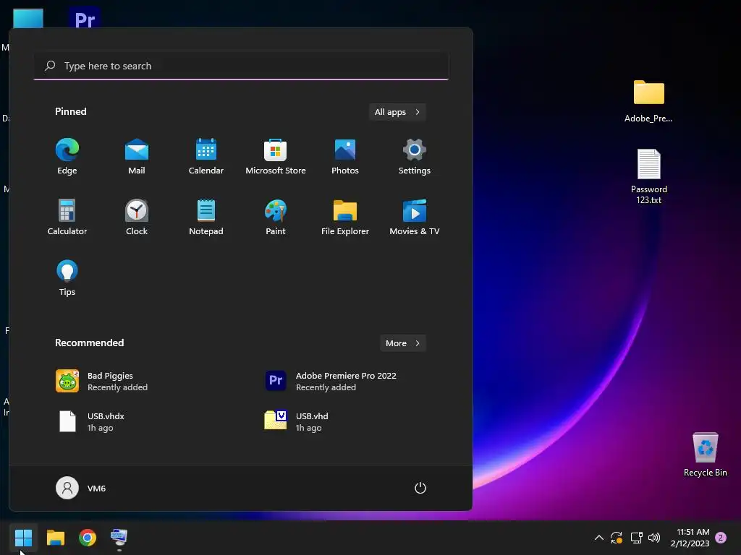Open the network status tray icon
Viewport: 741px width, 555px height.
[636, 538]
